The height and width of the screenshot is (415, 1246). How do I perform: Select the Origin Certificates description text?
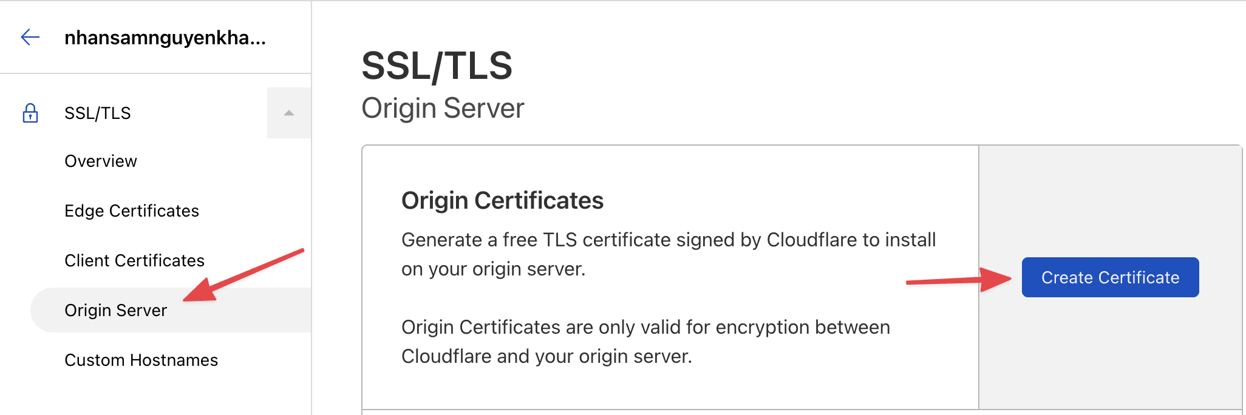[668, 254]
